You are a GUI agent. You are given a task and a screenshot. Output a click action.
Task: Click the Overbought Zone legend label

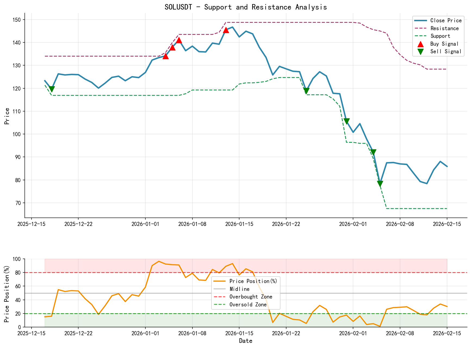251,297
